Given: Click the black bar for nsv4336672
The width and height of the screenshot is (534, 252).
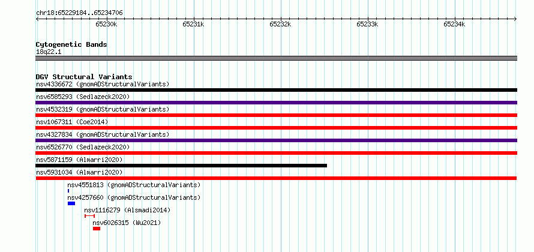Looking at the screenshot, I should coord(276,90).
